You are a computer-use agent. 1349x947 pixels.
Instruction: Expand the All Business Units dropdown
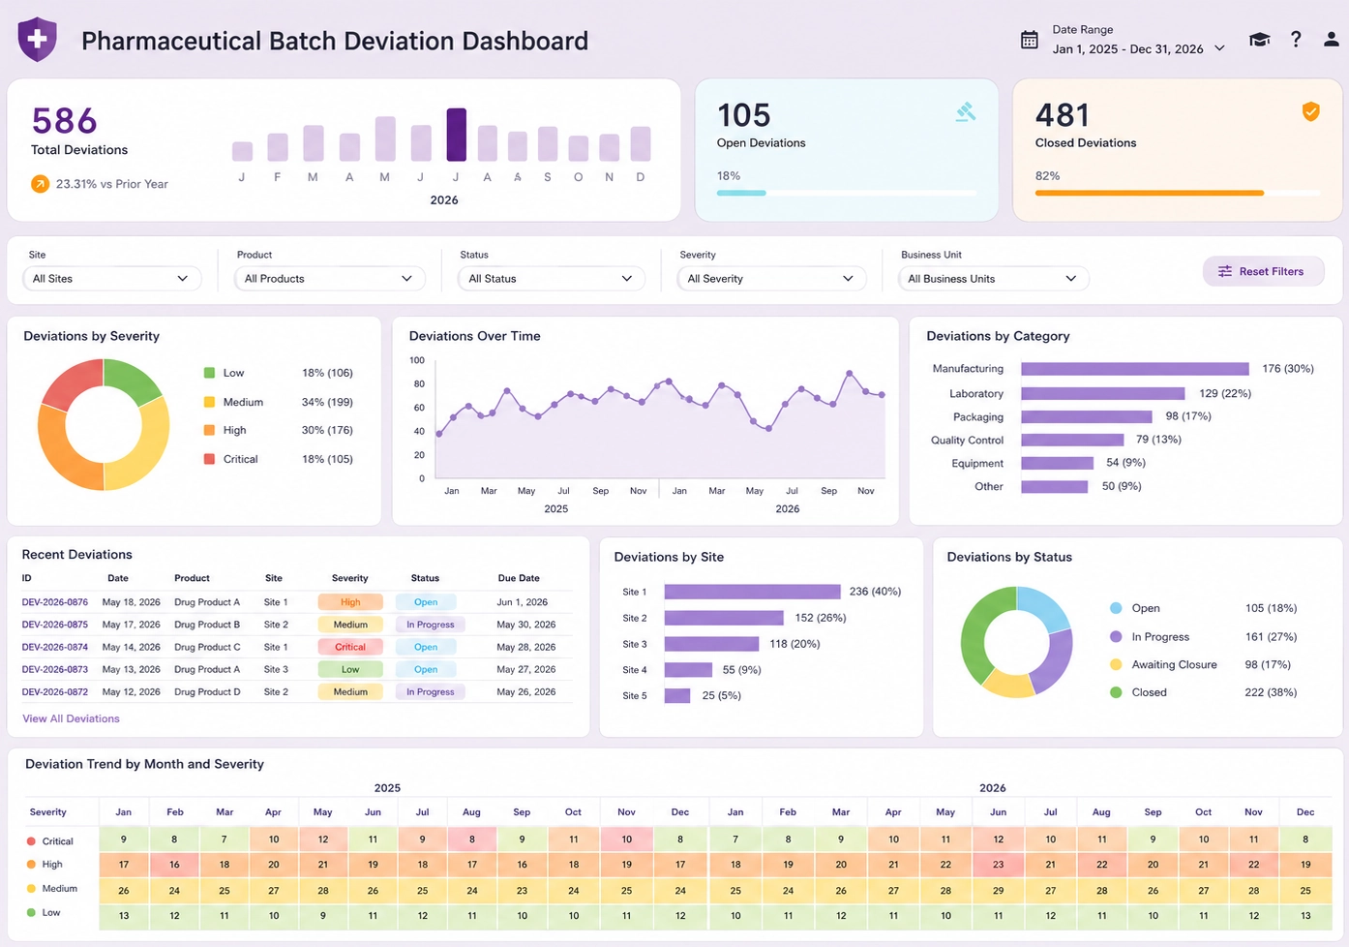(x=993, y=279)
